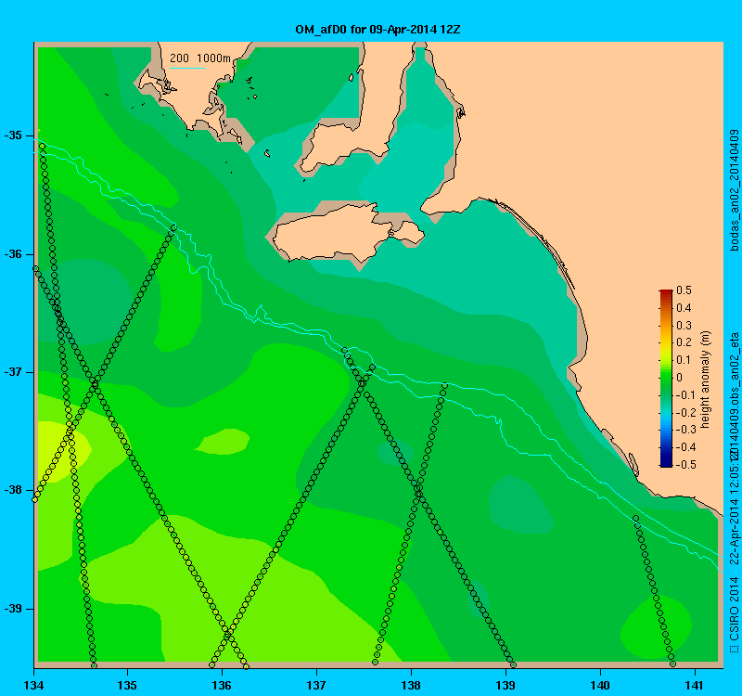This screenshot has height=696, width=742.
Task: Click the 0.5 value on the color scale
Action: click(x=684, y=290)
